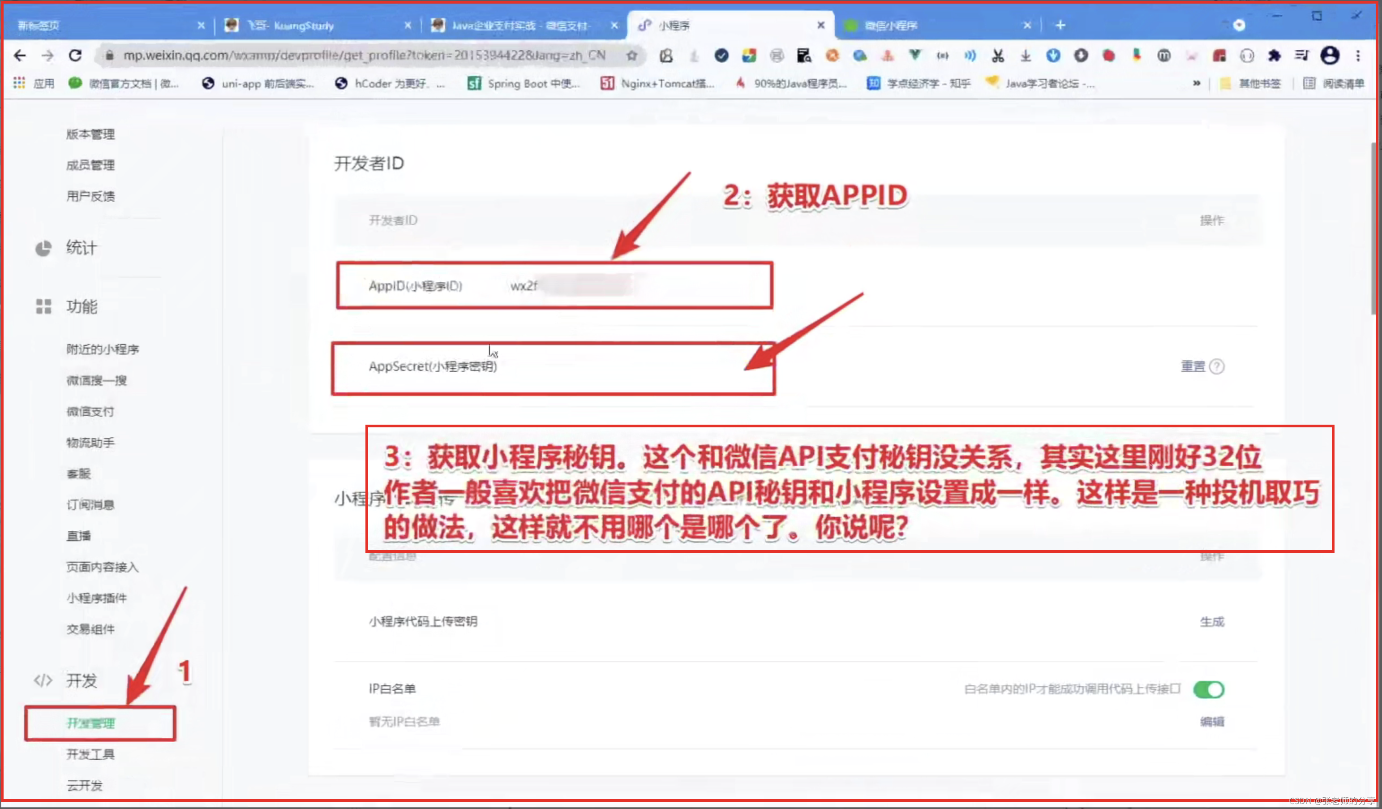This screenshot has height=809, width=1382.
Task: Click the back navigation arrow
Action: click(20, 56)
